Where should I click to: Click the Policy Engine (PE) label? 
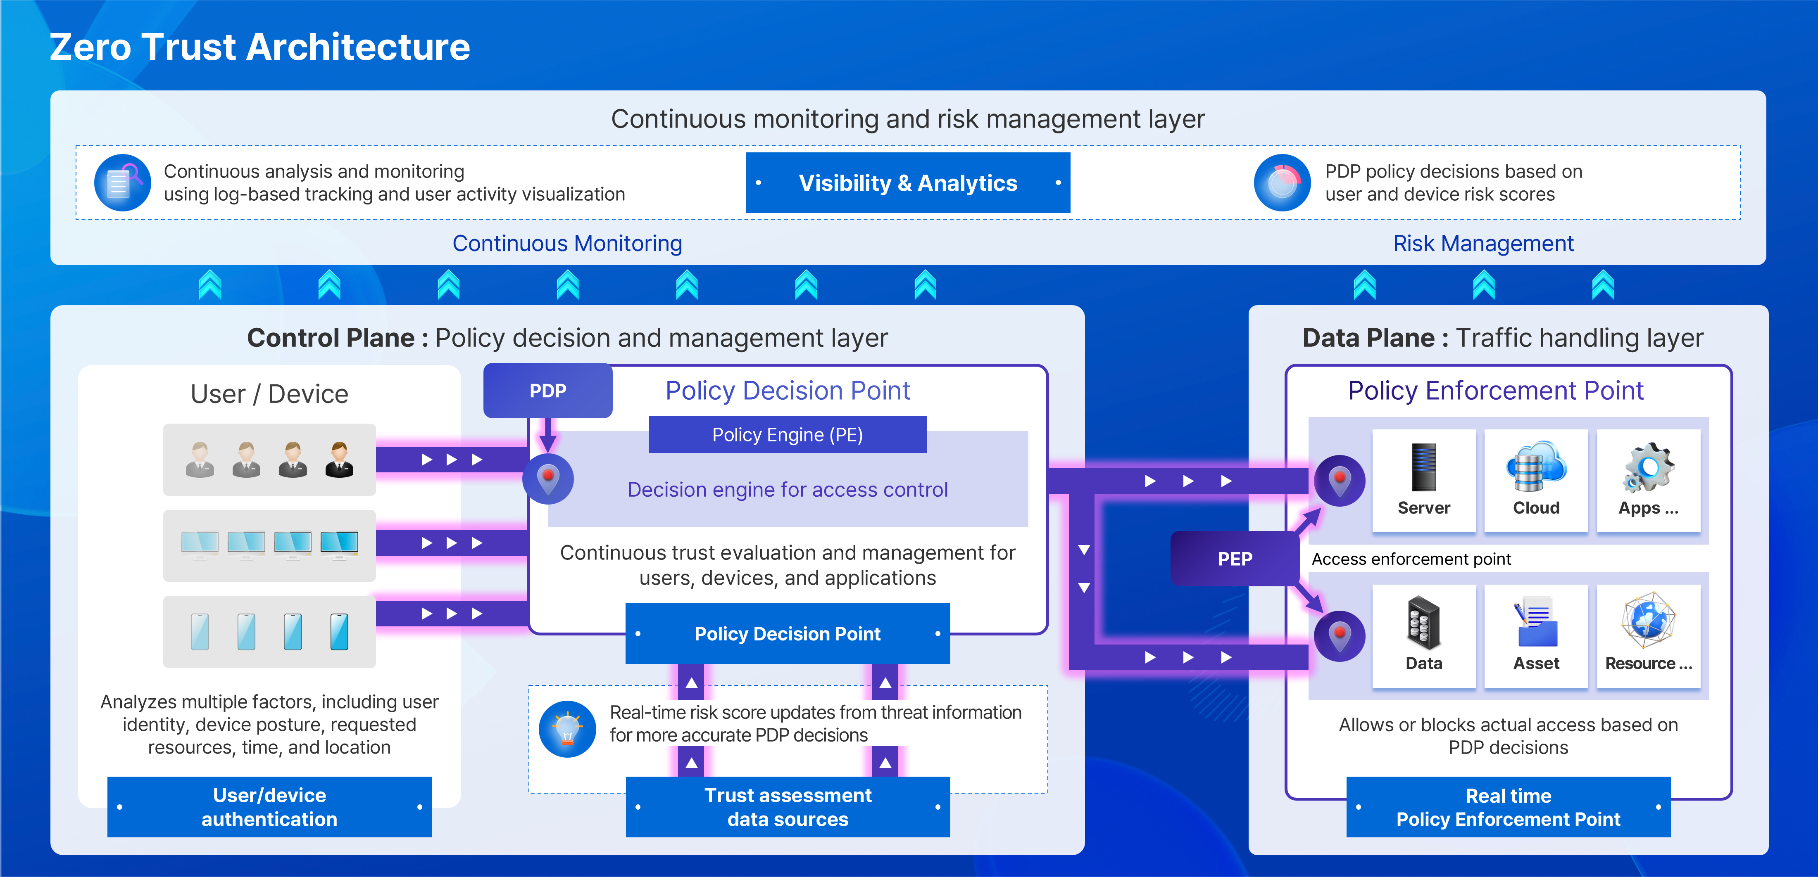tap(788, 434)
